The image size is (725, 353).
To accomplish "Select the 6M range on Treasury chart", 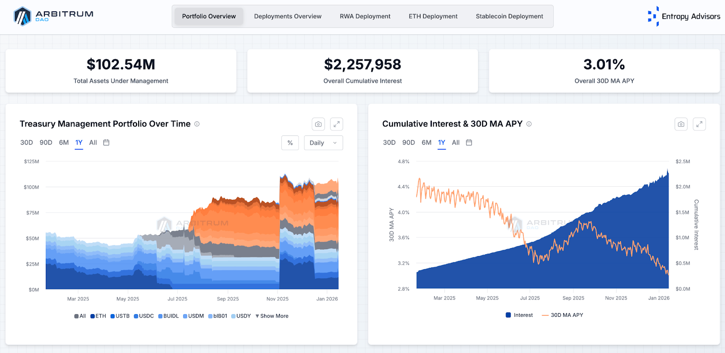I will pos(64,142).
